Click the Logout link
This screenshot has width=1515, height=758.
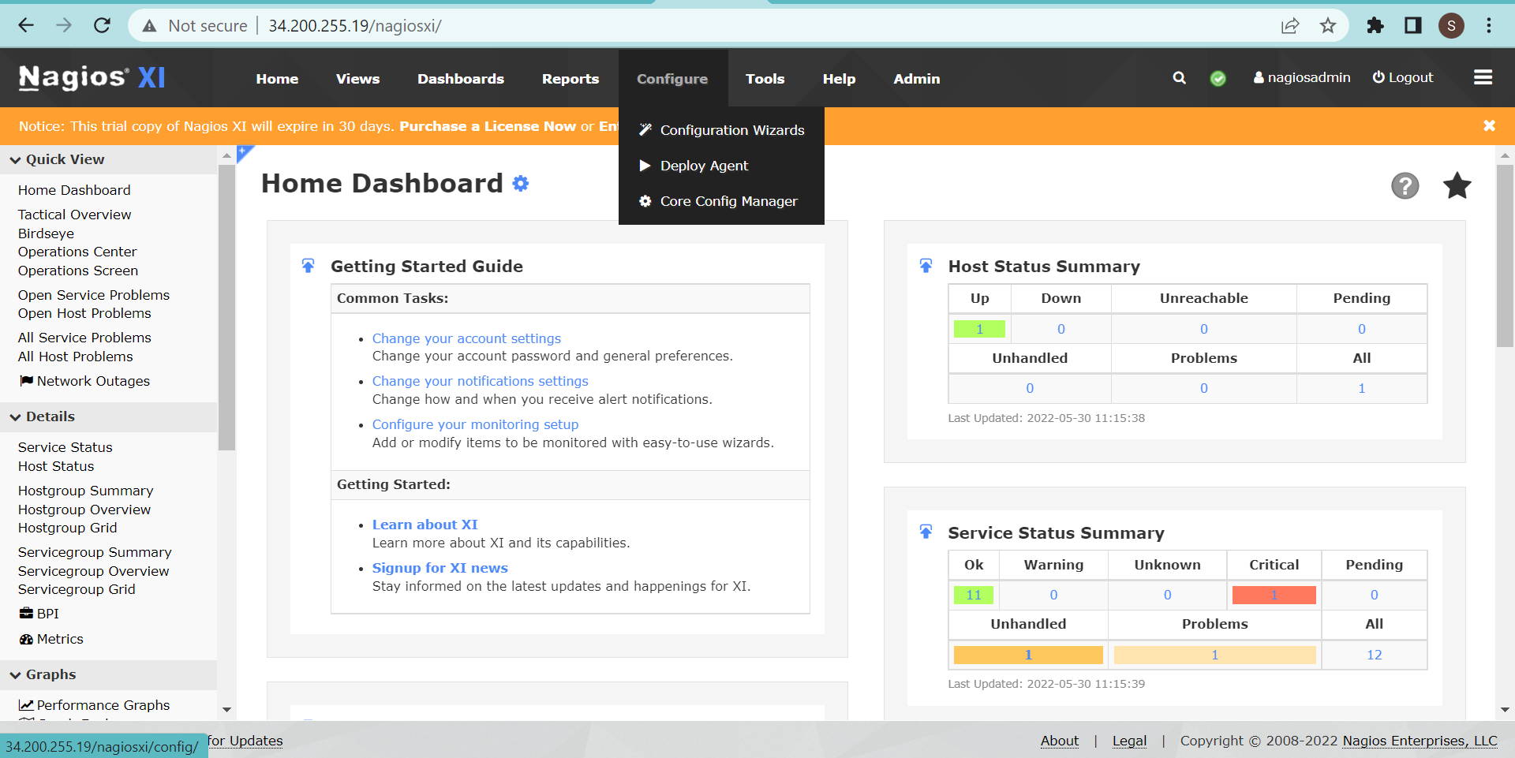click(x=1402, y=77)
